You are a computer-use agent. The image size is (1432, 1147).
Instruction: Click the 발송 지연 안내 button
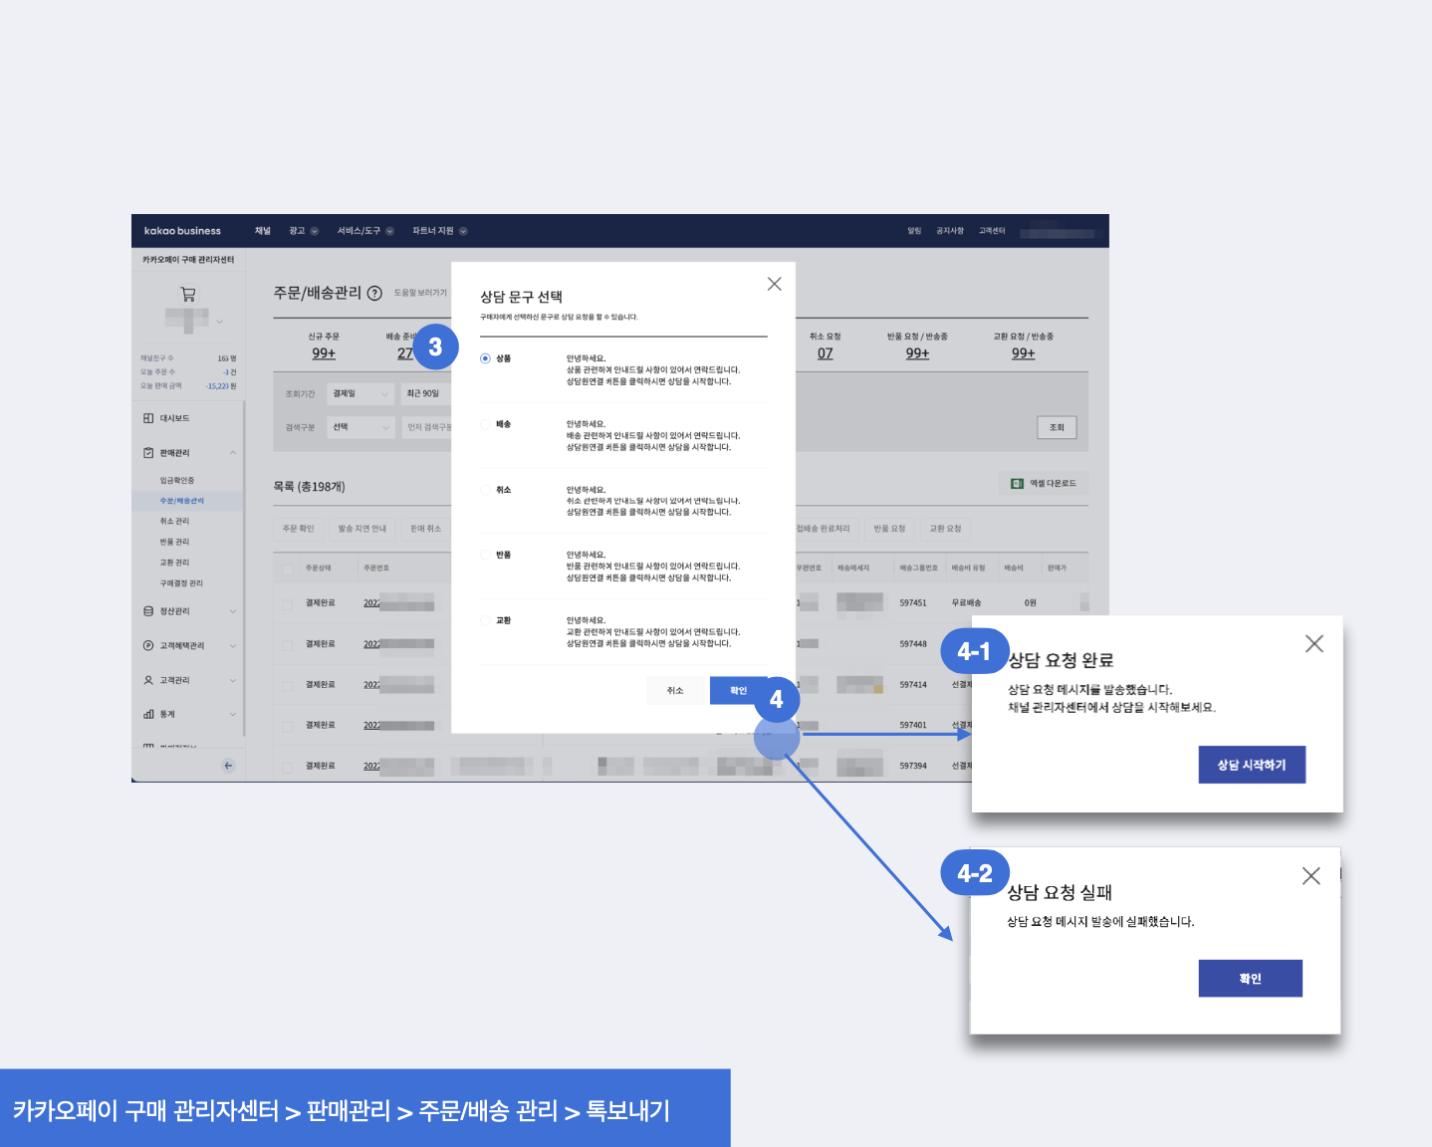(362, 529)
